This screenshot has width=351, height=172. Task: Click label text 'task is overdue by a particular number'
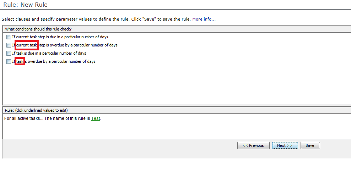click(x=50, y=61)
